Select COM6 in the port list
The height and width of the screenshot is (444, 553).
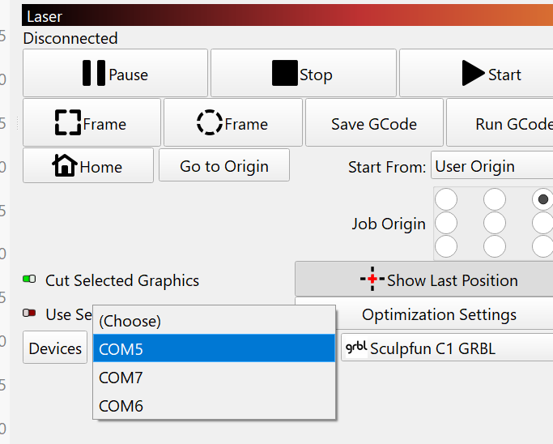point(214,405)
